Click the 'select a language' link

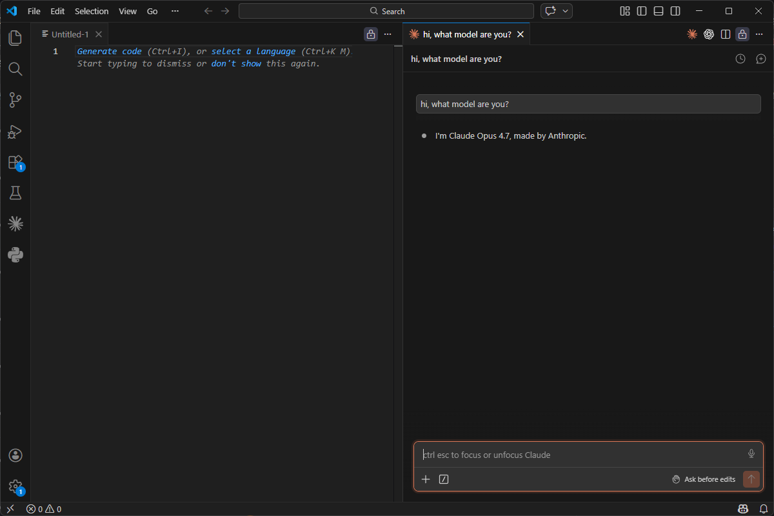coord(253,51)
